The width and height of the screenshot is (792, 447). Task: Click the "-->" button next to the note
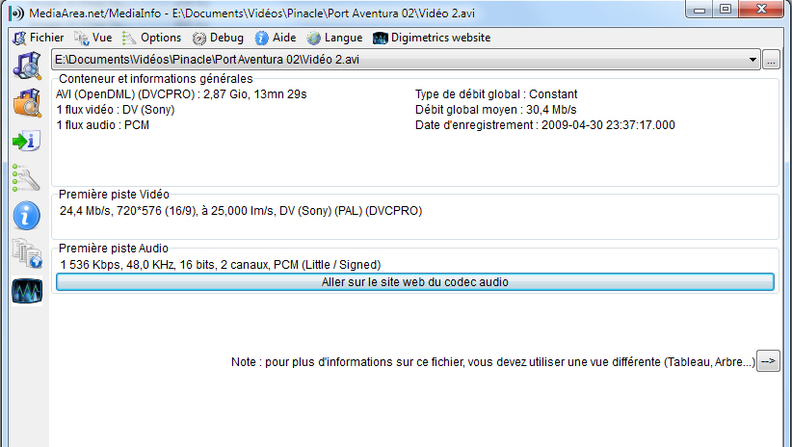pyautogui.click(x=768, y=361)
